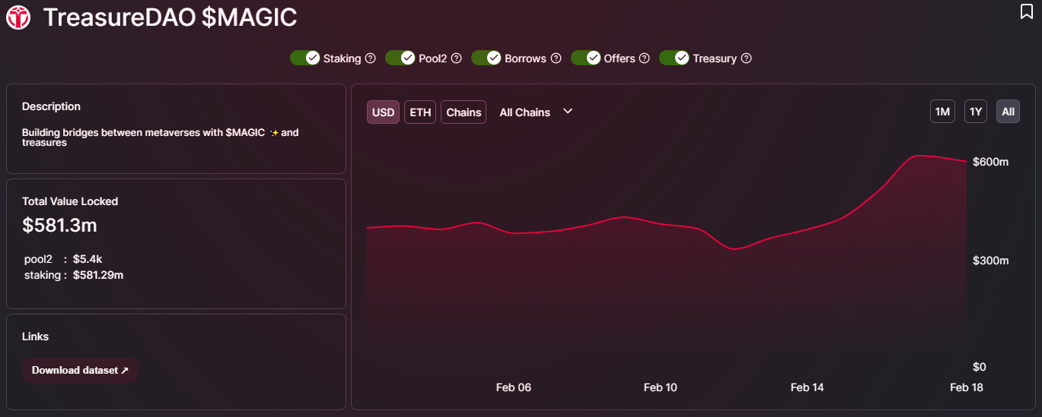This screenshot has height=417, width=1042.
Task: Click the $300m axis label
Action: coord(991,261)
